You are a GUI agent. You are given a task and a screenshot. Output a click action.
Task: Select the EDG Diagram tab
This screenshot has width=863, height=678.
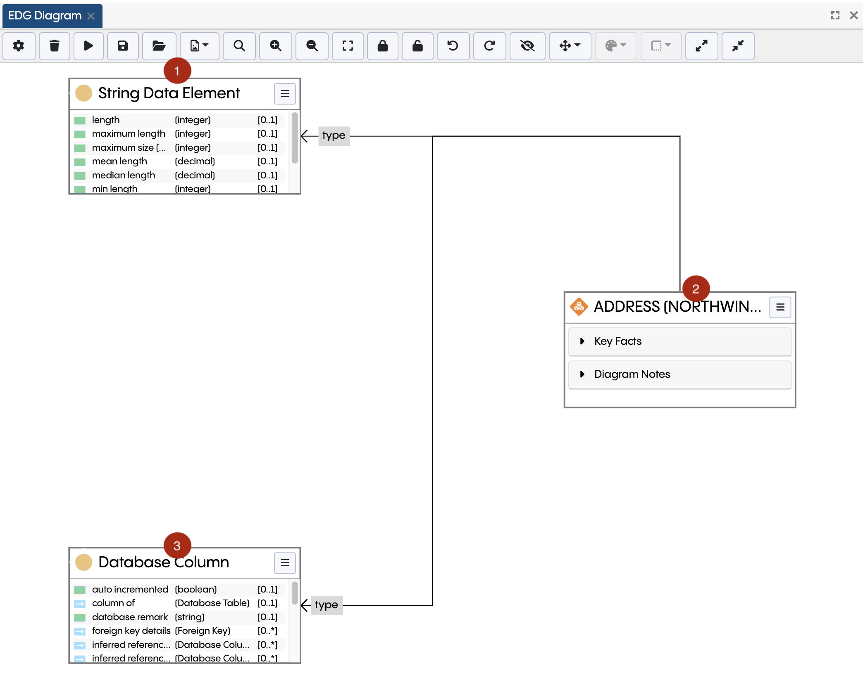[x=45, y=16]
